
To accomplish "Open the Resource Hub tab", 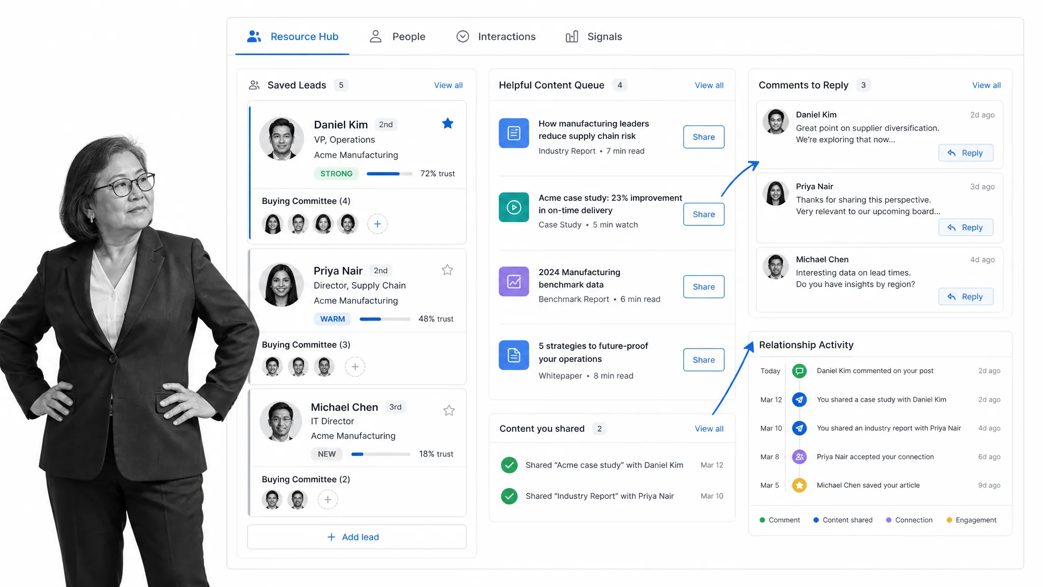I will point(292,37).
